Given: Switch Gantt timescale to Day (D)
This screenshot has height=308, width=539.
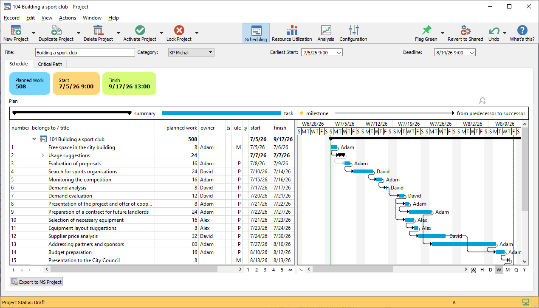Looking at the screenshot, I should (x=491, y=270).
